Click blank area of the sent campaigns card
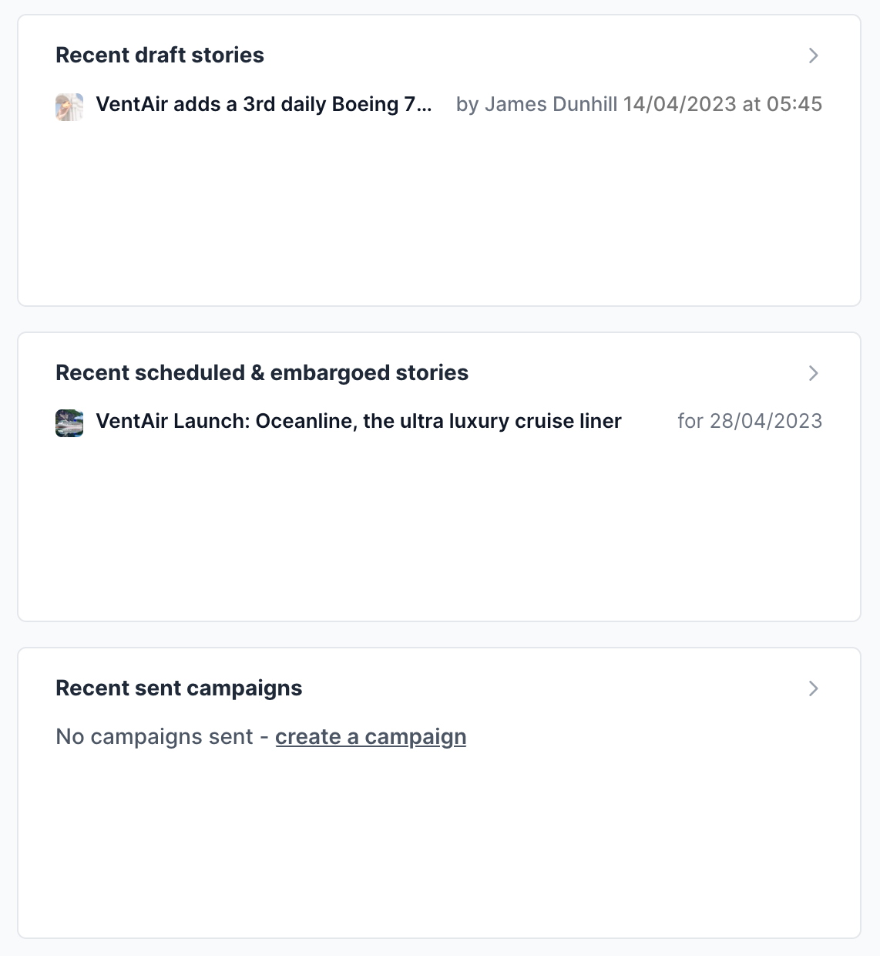880x956 pixels. point(439,848)
